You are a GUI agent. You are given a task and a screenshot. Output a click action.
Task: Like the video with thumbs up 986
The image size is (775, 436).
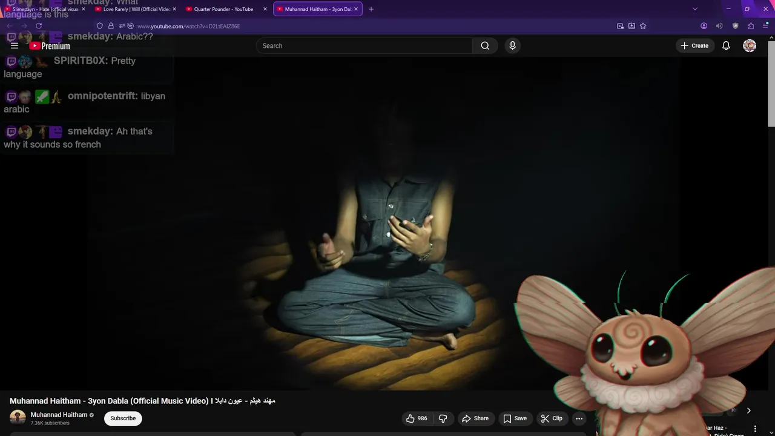click(417, 418)
